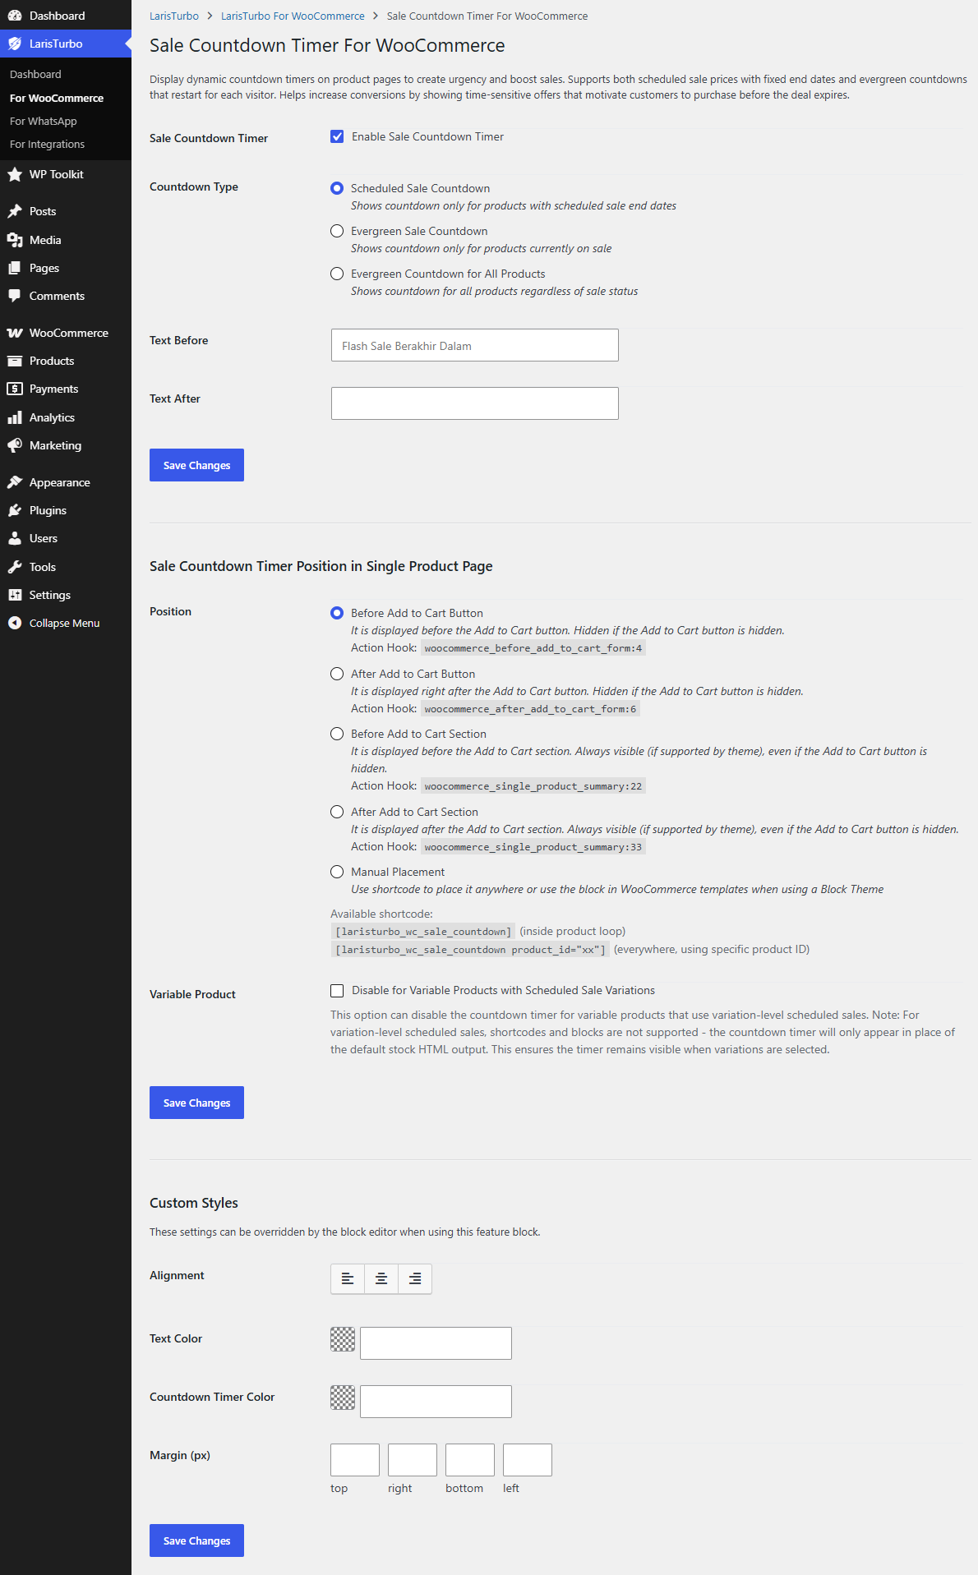This screenshot has height=1575, width=978.
Task: Set alignment to right
Action: 415,1278
